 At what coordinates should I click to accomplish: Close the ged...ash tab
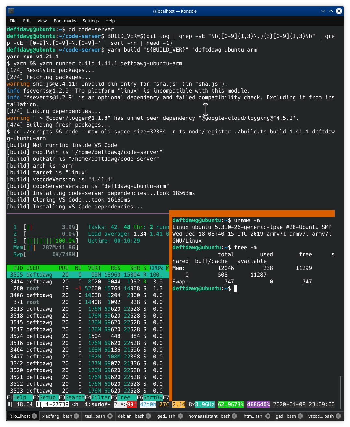181,416
